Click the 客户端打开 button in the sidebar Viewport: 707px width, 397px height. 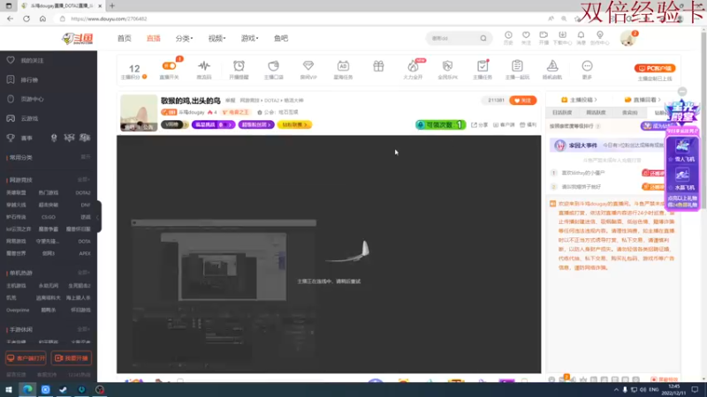(x=26, y=358)
